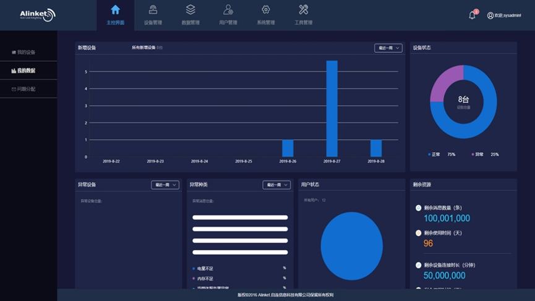Click the sysadmin welcome text link

coord(508,15)
